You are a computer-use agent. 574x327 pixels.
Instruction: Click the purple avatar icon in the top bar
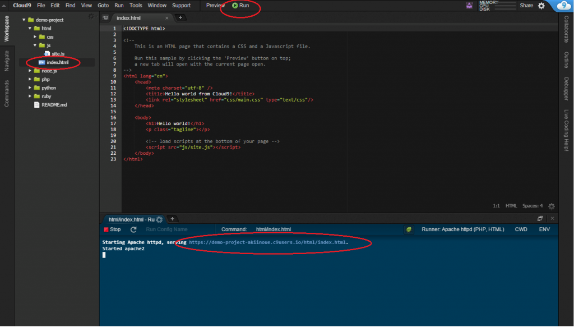coord(469,5)
